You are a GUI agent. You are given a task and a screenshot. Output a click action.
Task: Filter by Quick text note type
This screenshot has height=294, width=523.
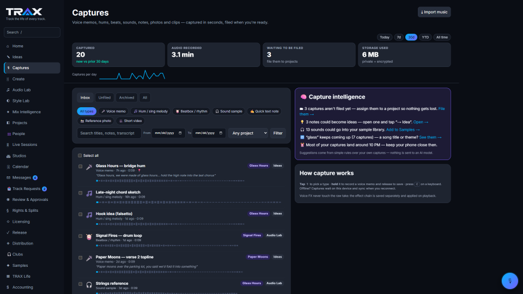(264, 111)
